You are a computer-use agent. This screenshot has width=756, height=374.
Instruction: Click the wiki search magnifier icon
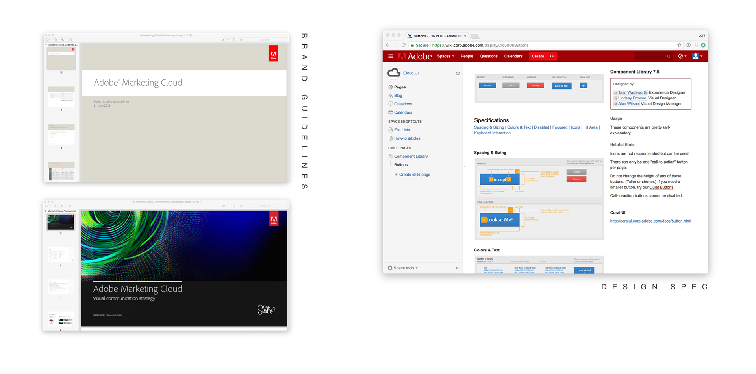[x=668, y=56]
